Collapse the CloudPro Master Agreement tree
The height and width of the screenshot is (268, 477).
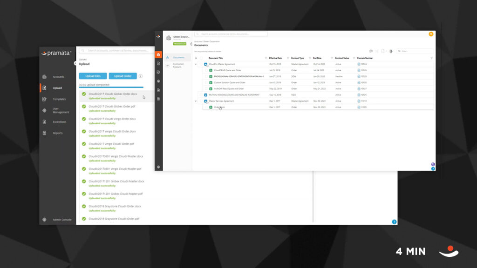tap(196, 64)
